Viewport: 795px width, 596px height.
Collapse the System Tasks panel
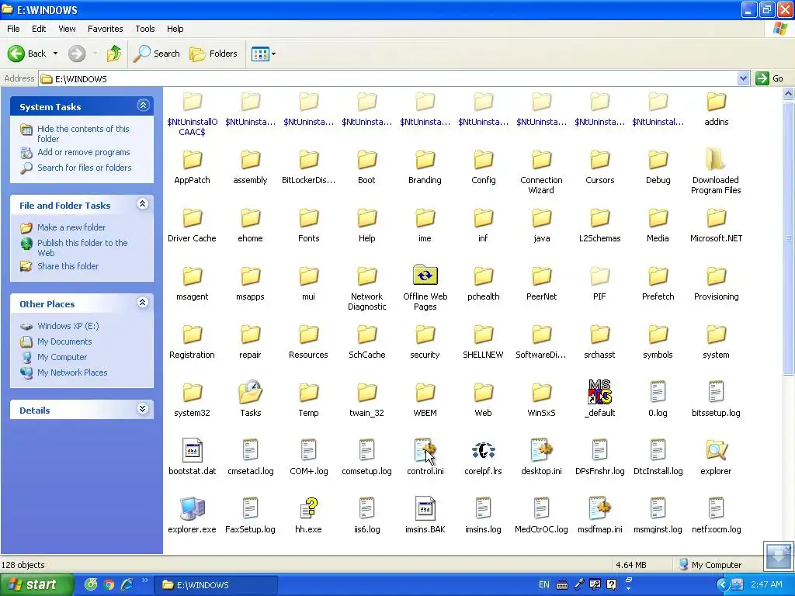pyautogui.click(x=143, y=106)
